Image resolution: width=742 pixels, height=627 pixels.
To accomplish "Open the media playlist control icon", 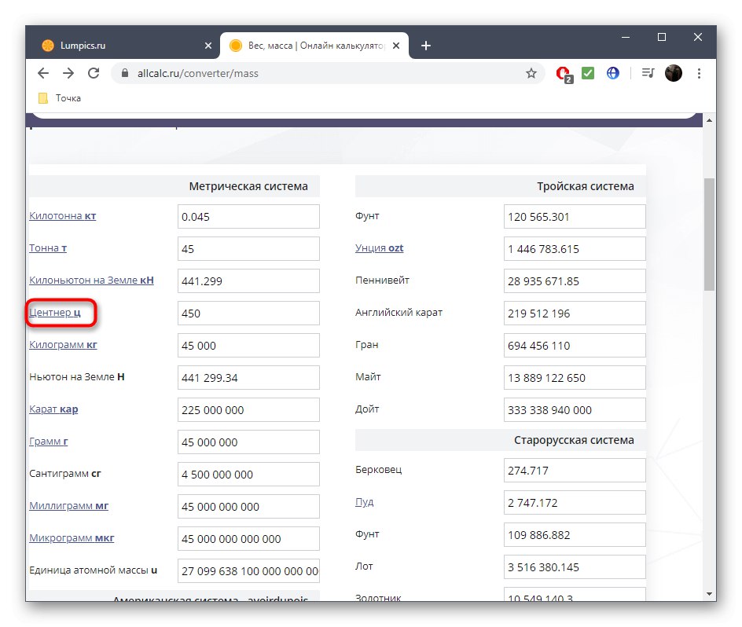I will (647, 73).
